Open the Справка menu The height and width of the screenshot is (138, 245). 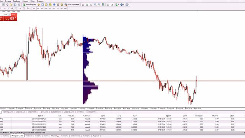pos(40,1)
